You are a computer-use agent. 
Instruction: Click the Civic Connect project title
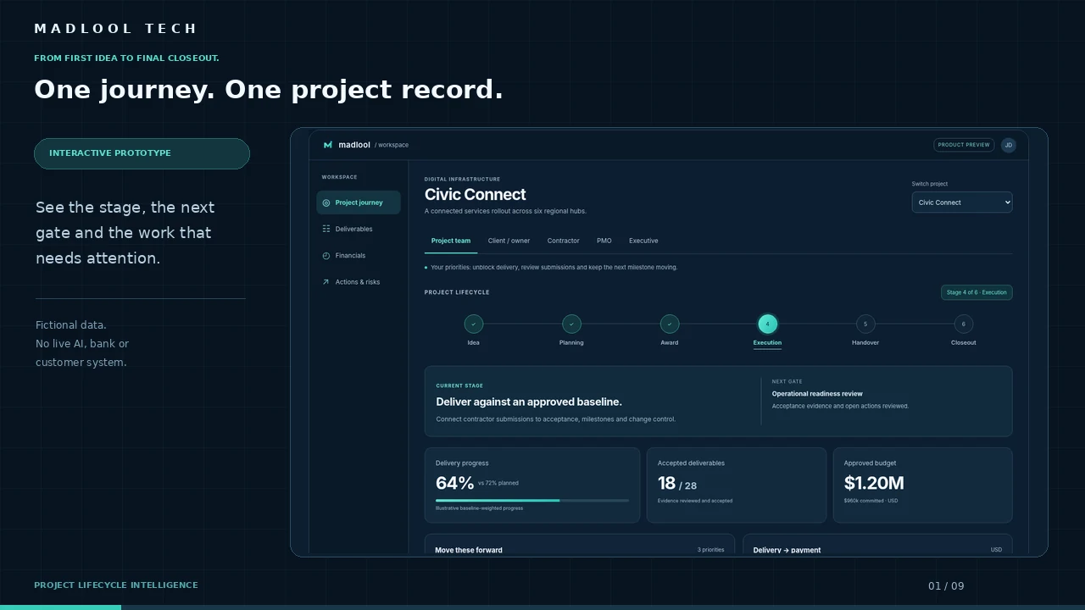[x=476, y=195]
